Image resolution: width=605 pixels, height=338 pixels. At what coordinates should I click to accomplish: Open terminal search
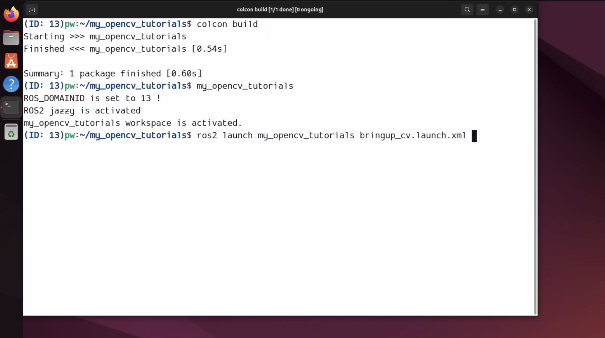467,10
